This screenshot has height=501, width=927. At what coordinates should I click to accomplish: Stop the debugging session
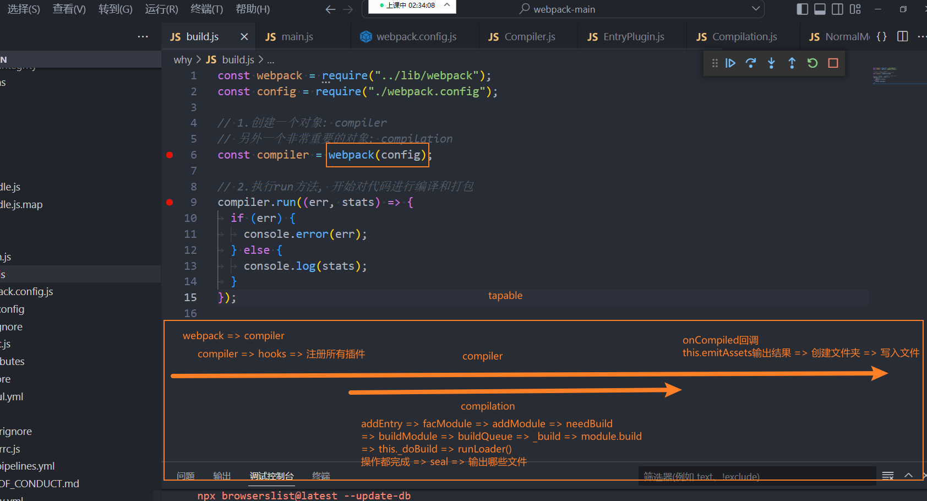(833, 63)
